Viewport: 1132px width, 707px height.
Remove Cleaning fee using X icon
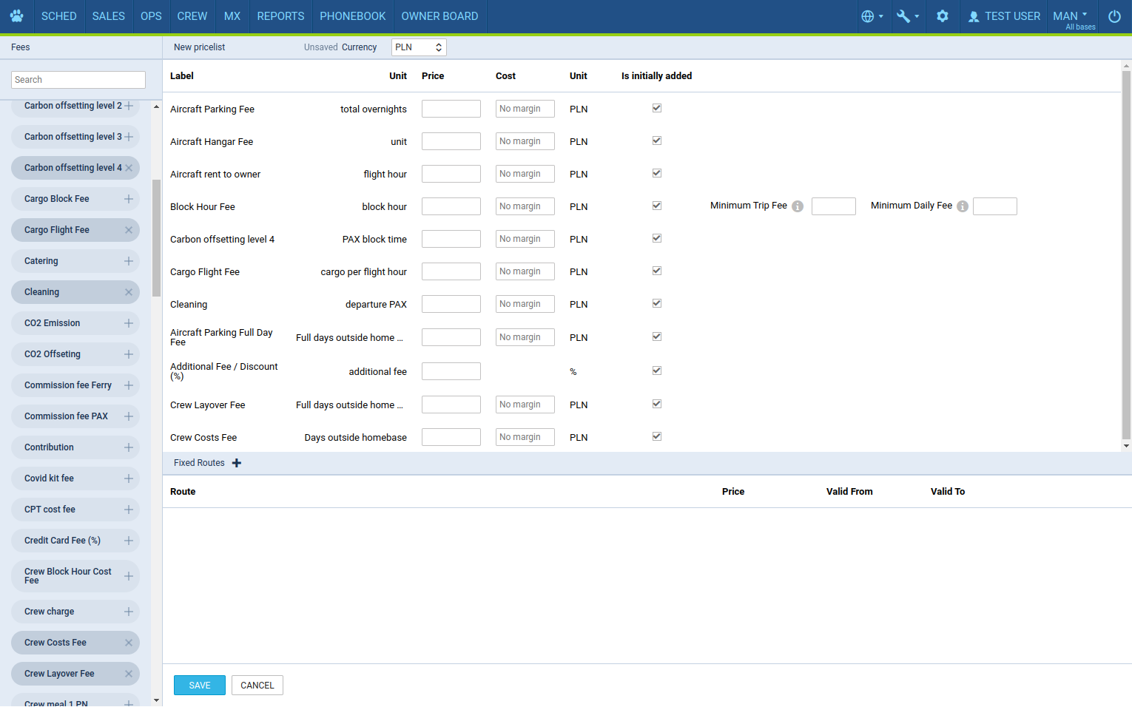click(129, 292)
